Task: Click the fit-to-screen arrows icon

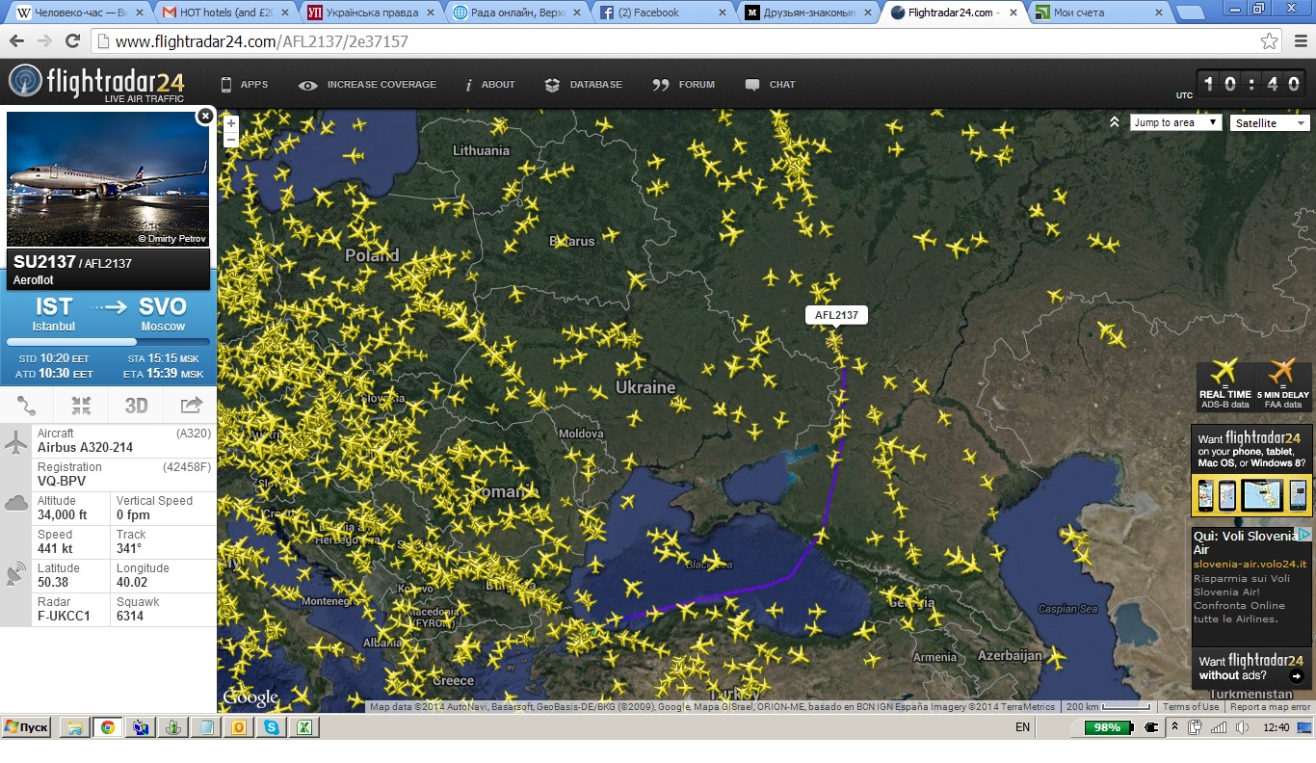Action: tap(81, 406)
